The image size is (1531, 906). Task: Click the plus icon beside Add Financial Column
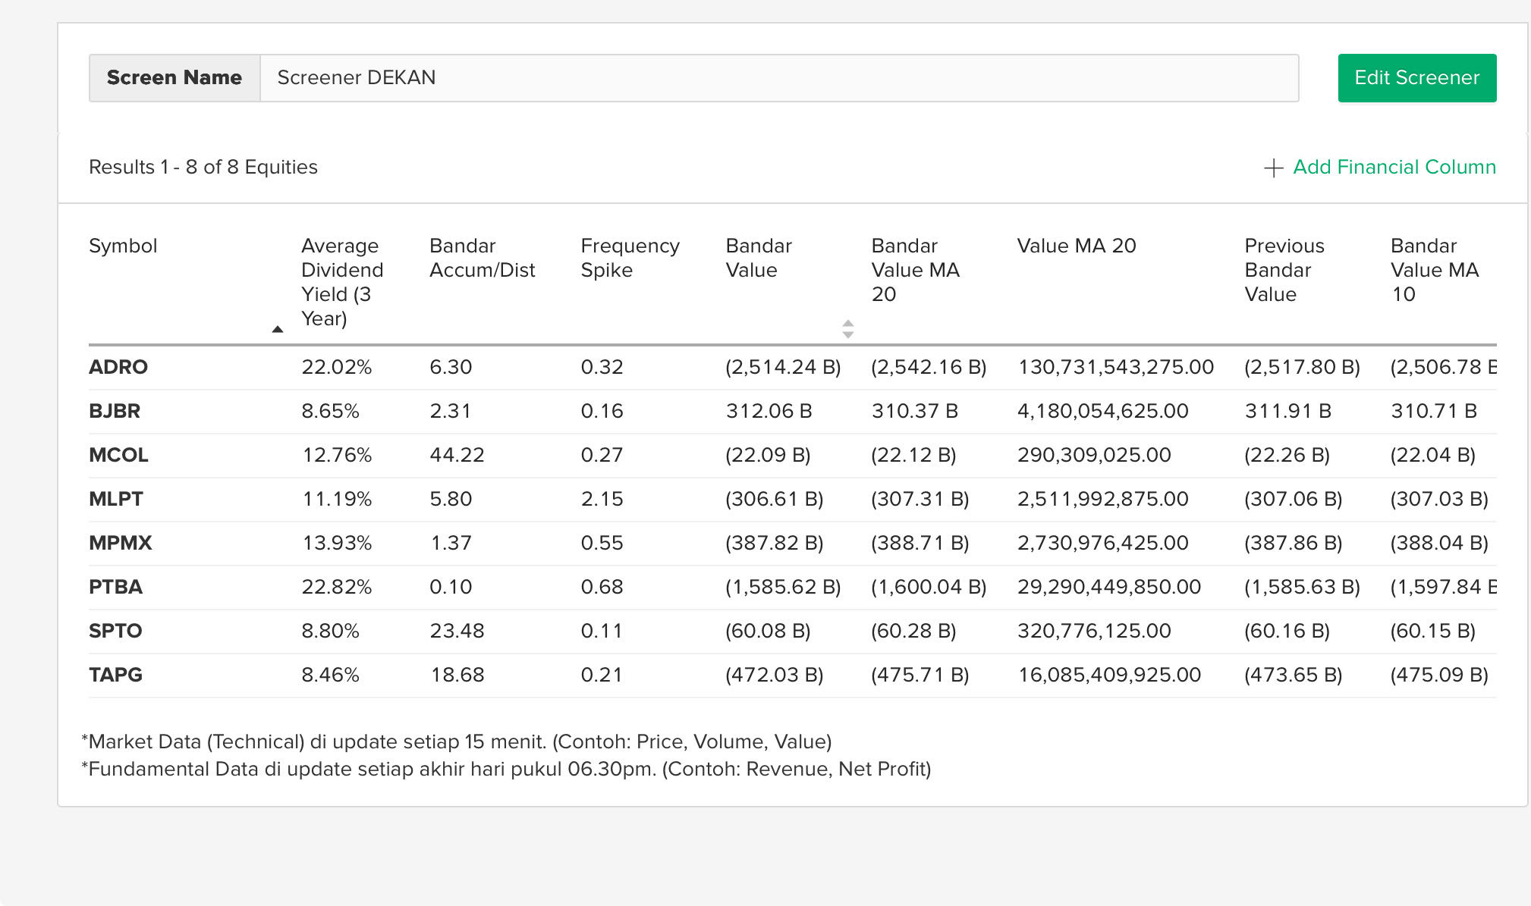click(x=1273, y=168)
